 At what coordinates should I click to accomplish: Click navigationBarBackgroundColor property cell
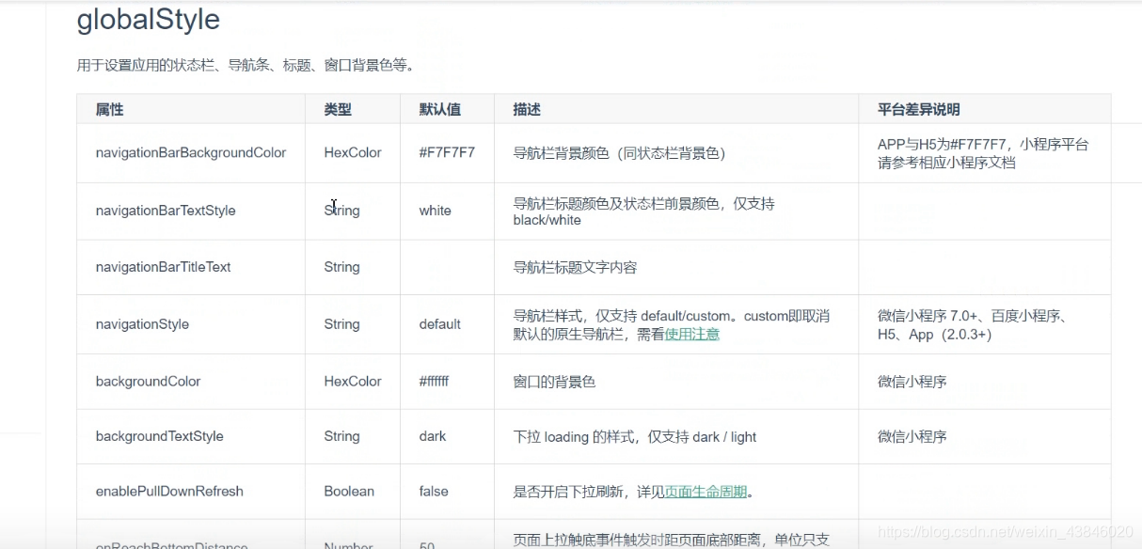pos(191,152)
